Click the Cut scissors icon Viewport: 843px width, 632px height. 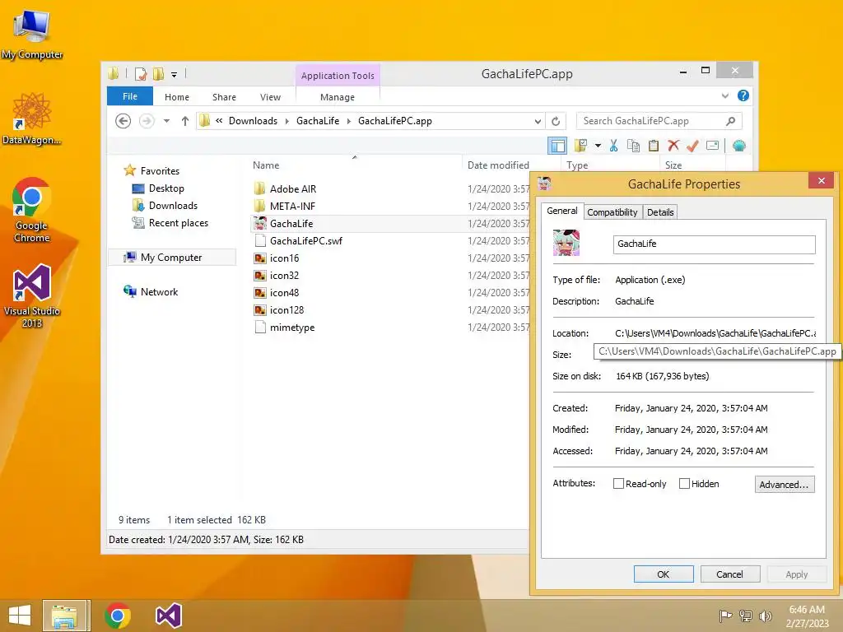tap(614, 146)
